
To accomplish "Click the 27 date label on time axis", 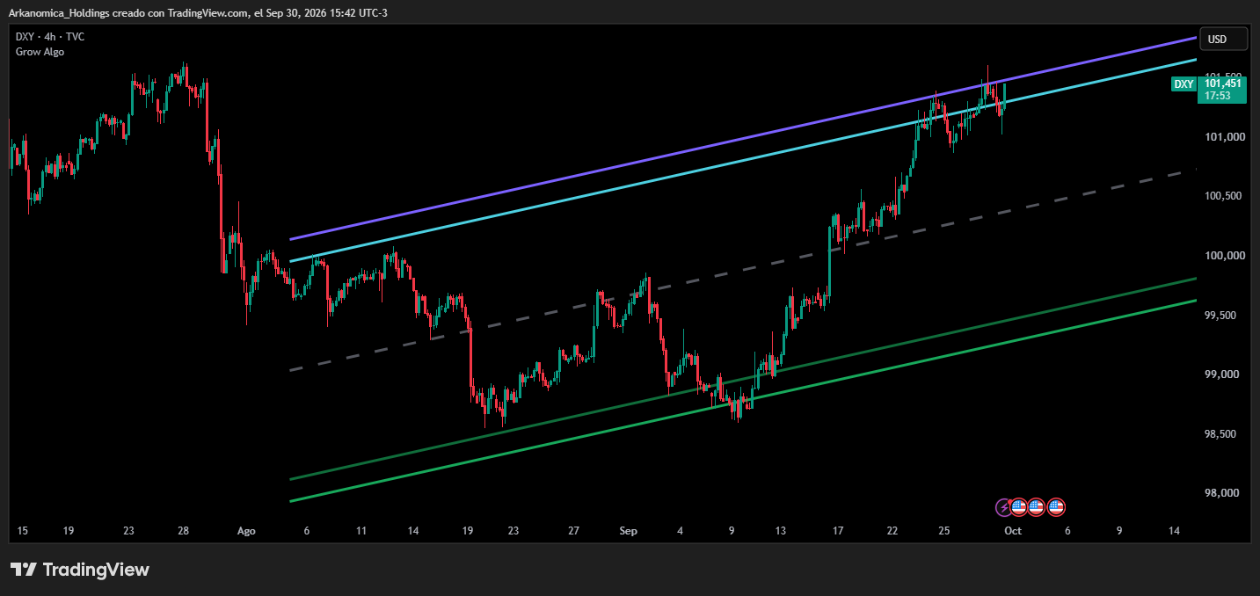I will pyautogui.click(x=573, y=531).
